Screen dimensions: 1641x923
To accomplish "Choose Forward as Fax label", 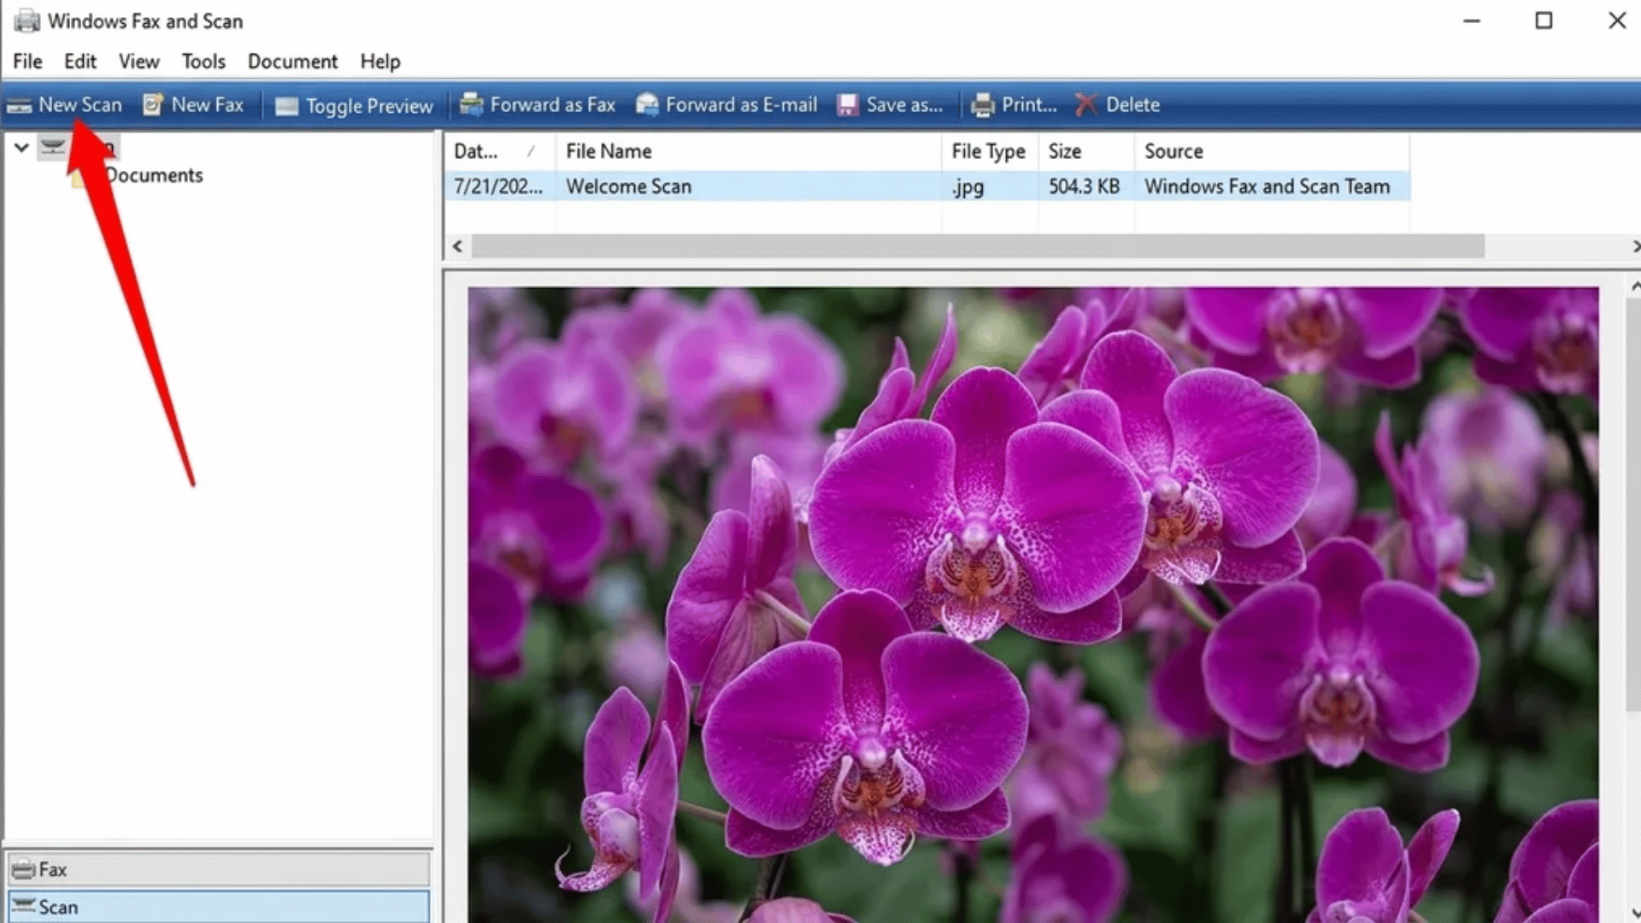I will coord(553,104).
